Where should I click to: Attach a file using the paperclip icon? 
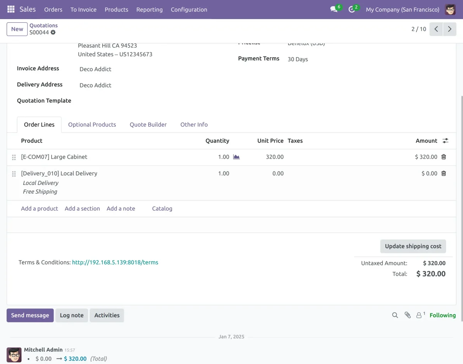(408, 315)
